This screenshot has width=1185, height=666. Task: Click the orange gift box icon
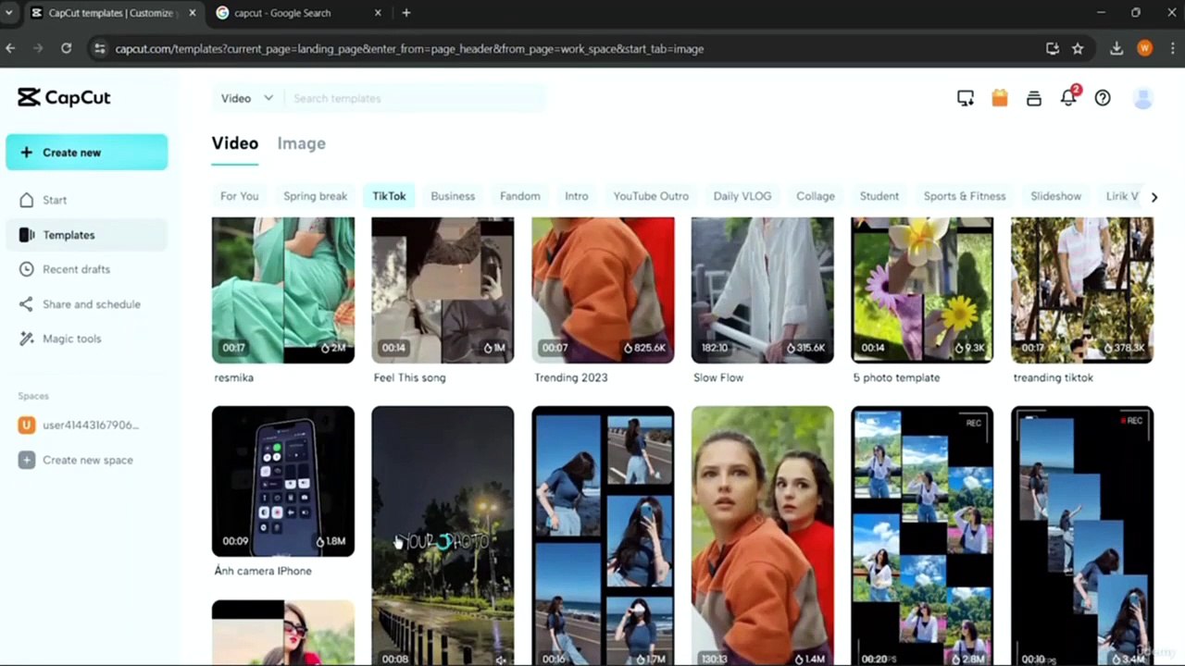click(1000, 98)
